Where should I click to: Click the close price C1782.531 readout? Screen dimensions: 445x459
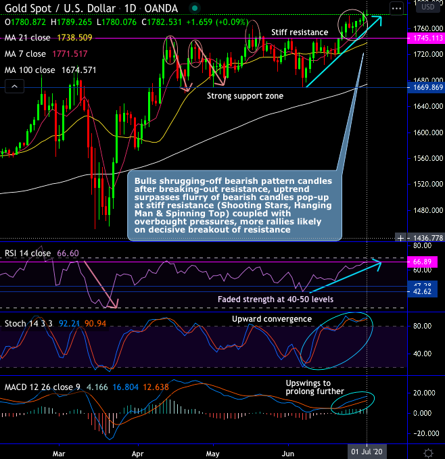point(162,22)
